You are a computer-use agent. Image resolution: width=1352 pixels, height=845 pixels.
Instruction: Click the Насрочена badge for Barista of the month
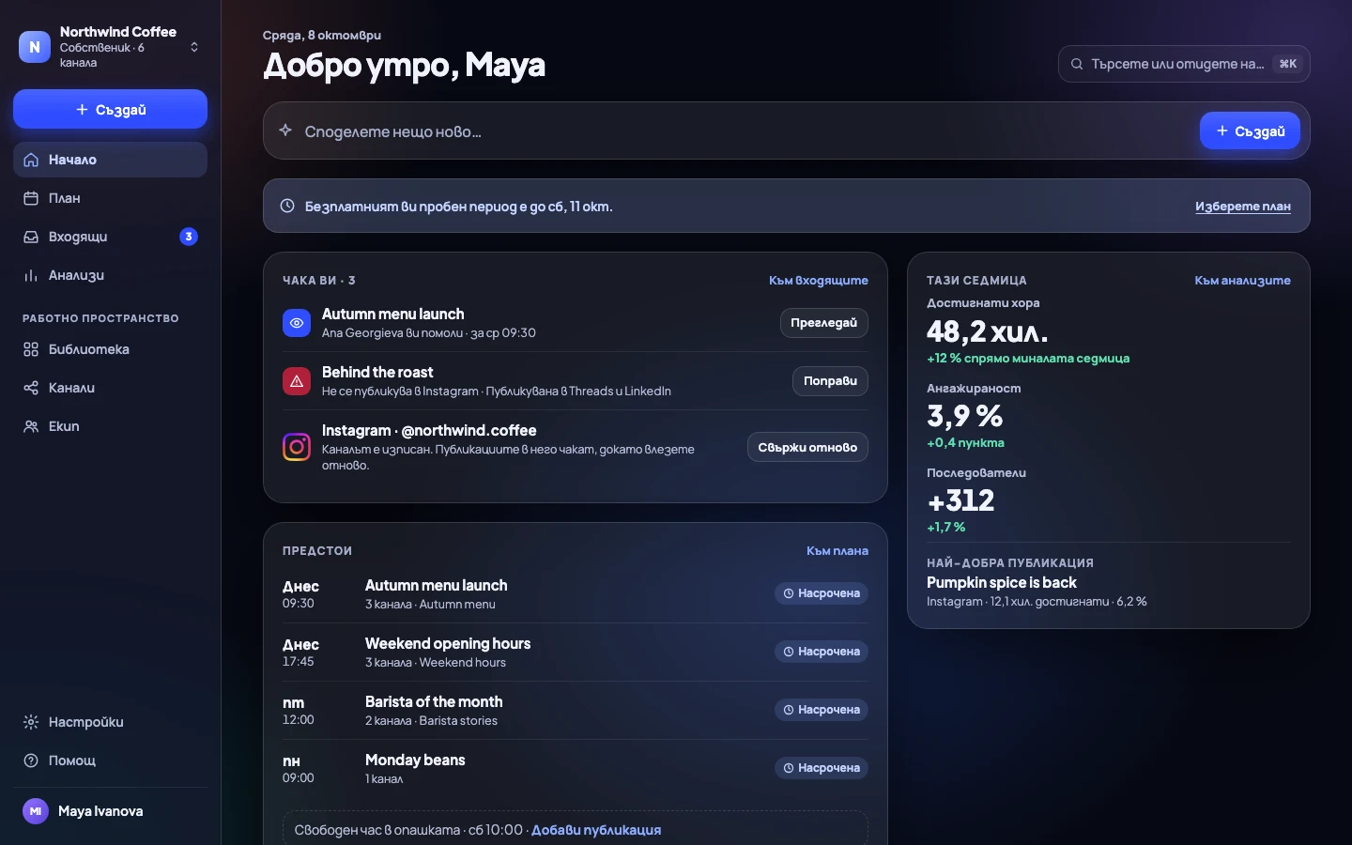point(822,710)
